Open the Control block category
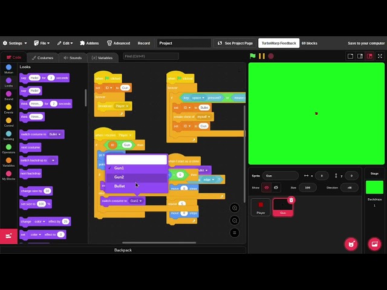The image size is (387, 290). [x=8, y=122]
